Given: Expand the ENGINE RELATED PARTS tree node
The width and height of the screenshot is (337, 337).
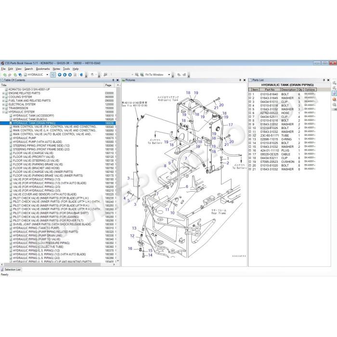Looking at the screenshot, I should (3, 93).
